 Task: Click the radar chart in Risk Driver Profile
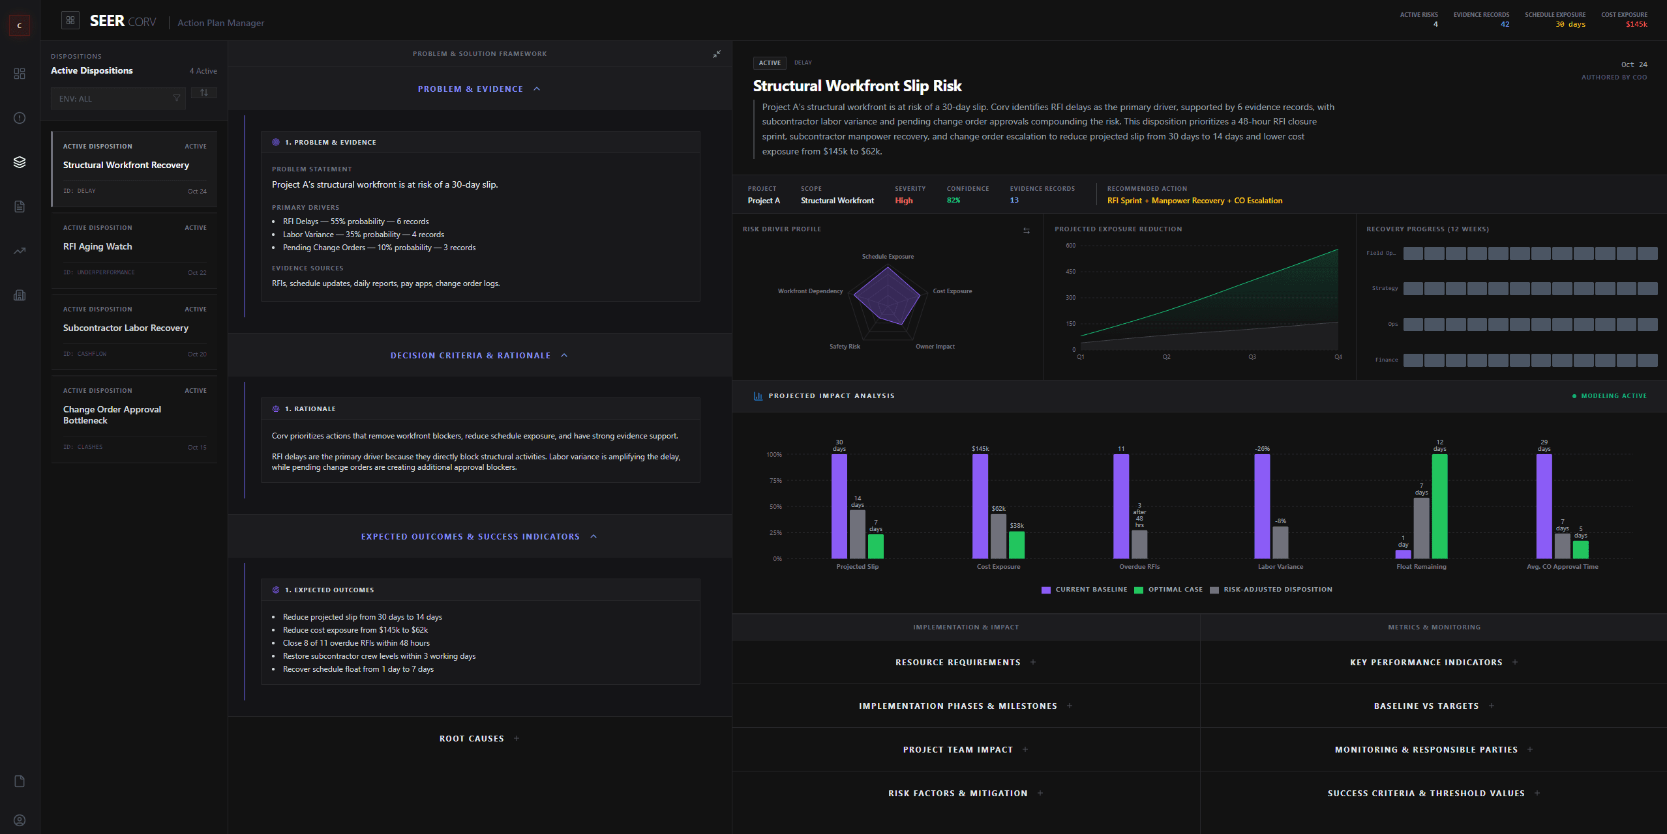coord(887,302)
